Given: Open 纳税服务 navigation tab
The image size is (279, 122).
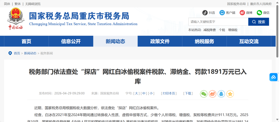Looking at the screenshot, I should pos(204,41).
